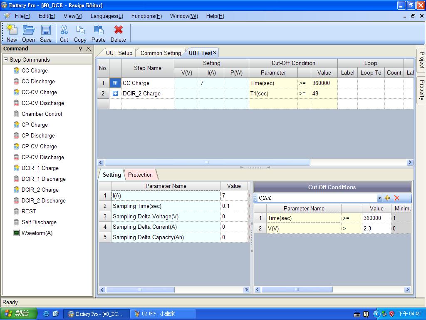Edit the 2.3 cut-off value for V(V)
Screen dimensions: 426x320
point(376,229)
